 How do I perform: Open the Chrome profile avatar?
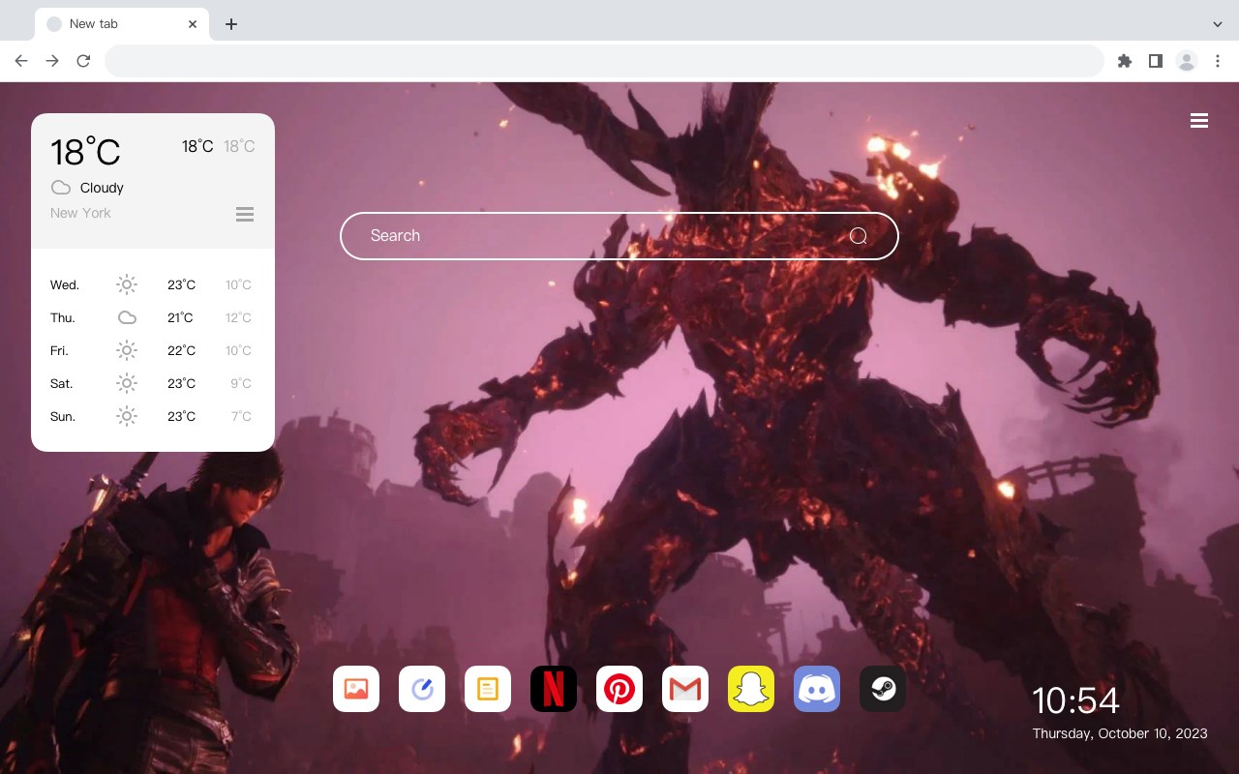click(1187, 61)
